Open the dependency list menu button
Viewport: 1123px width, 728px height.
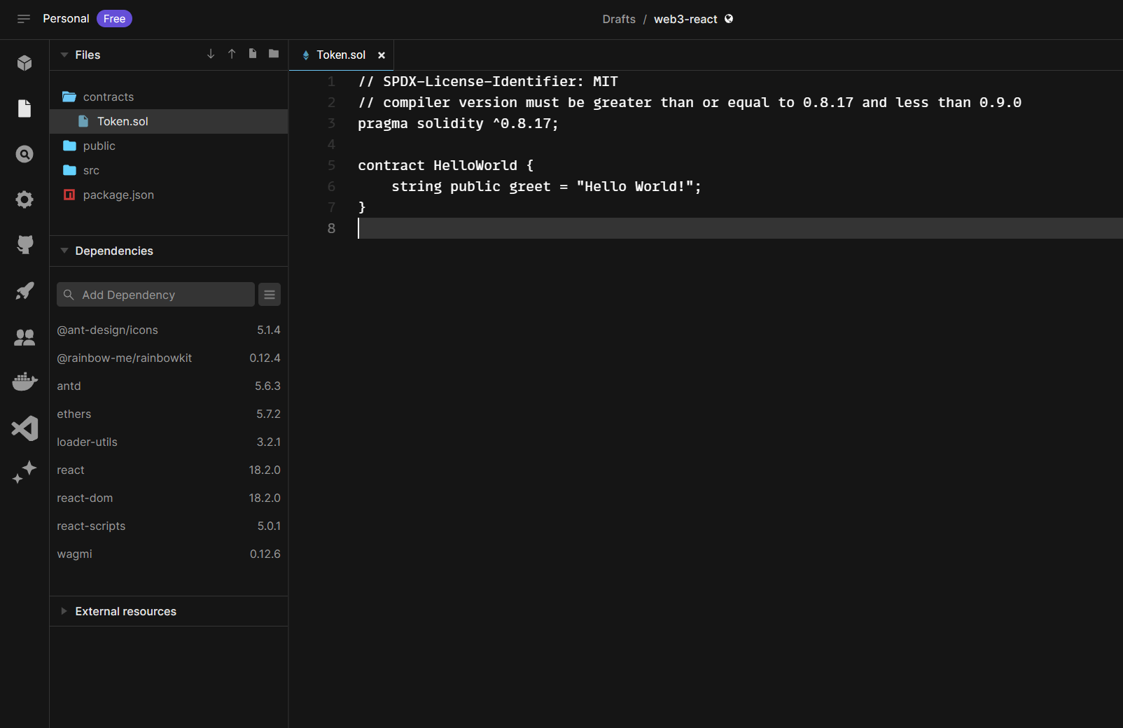click(x=270, y=295)
